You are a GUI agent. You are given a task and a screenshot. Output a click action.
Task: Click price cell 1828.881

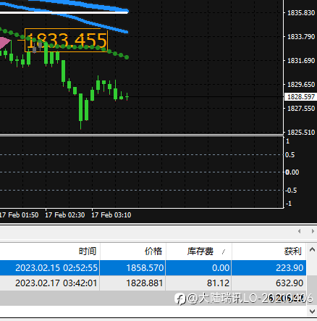click(x=145, y=283)
